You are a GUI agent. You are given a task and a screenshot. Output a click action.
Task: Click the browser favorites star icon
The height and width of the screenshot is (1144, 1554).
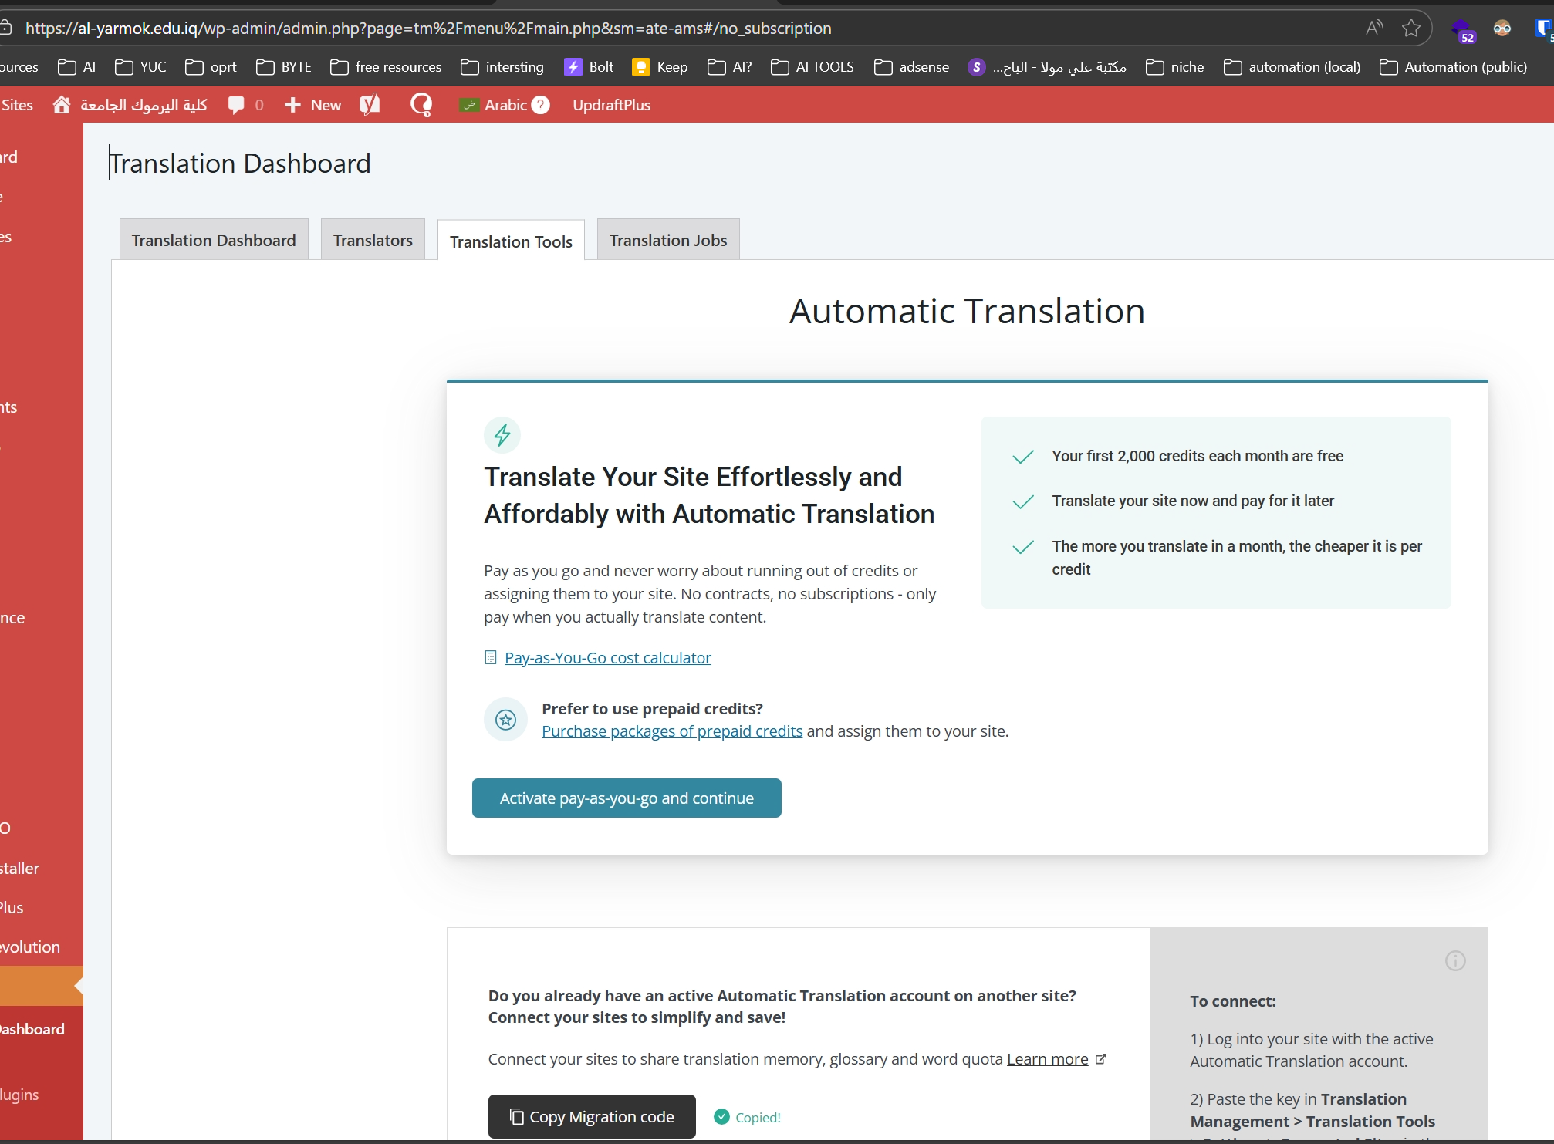coord(1410,29)
